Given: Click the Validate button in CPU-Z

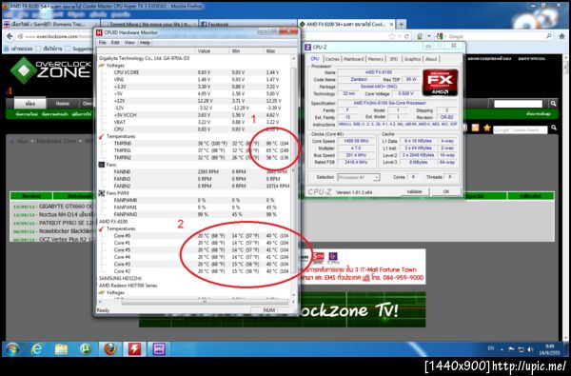Looking at the screenshot, I should (414, 191).
